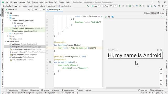The width and height of the screenshot is (168, 94).
Task: Open the app run configuration dropdown
Action: 95,6
